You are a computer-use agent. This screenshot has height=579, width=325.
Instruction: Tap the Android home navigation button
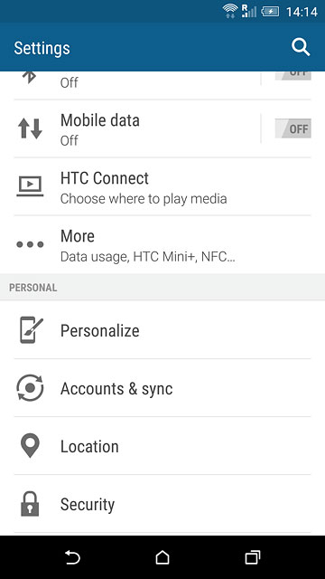pyautogui.click(x=162, y=557)
